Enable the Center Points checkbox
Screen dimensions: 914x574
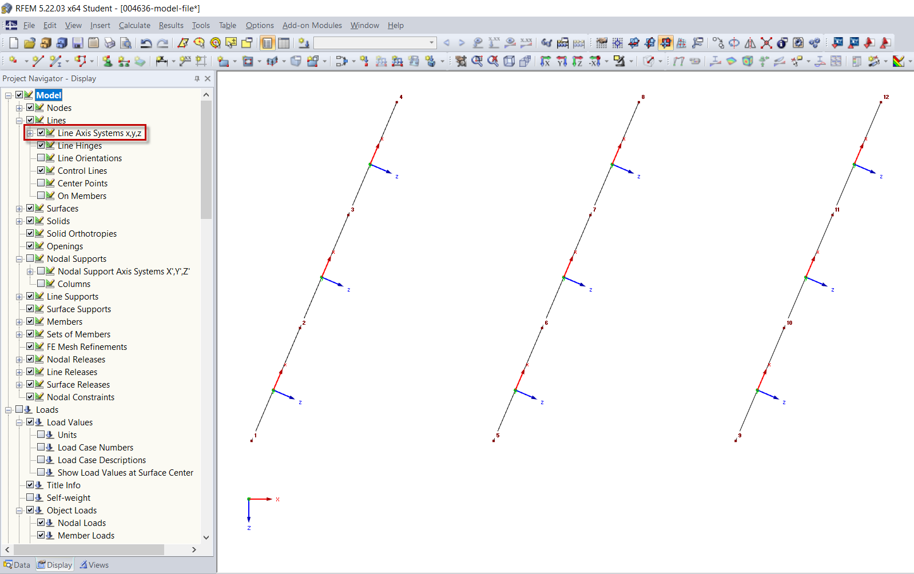pyautogui.click(x=41, y=183)
